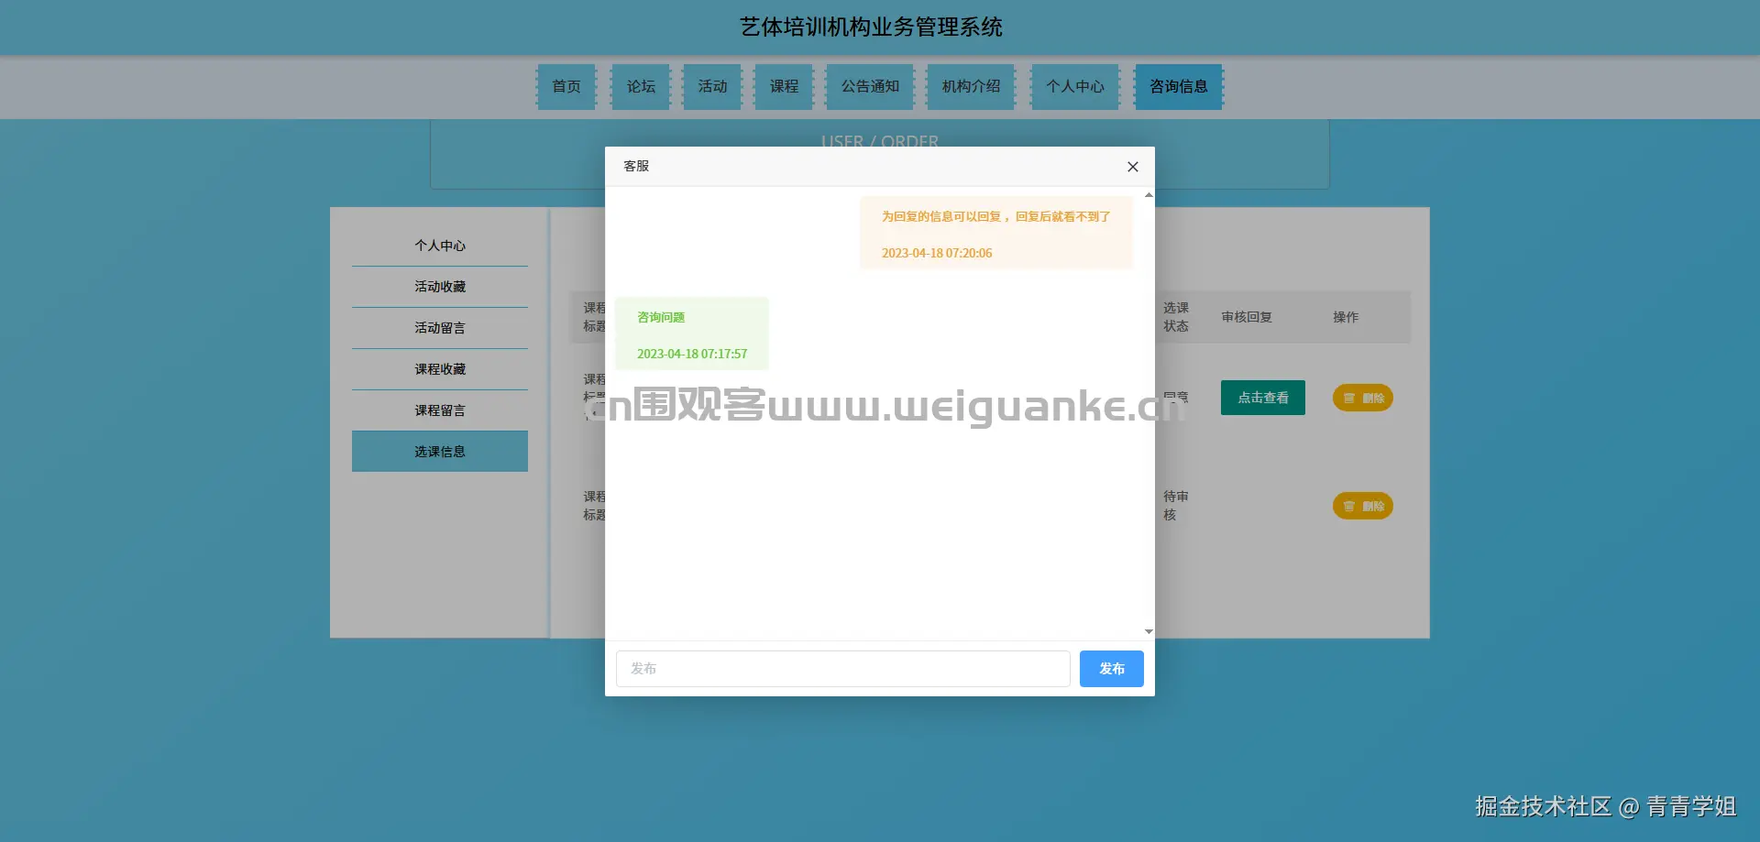
Task: Click the green 点击查看 button
Action: coord(1263,398)
